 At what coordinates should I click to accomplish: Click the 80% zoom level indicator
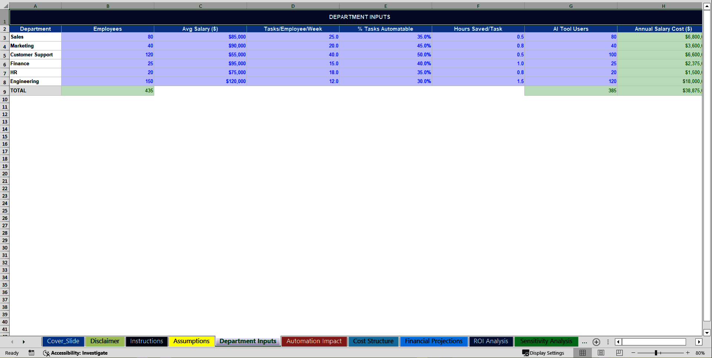click(701, 353)
